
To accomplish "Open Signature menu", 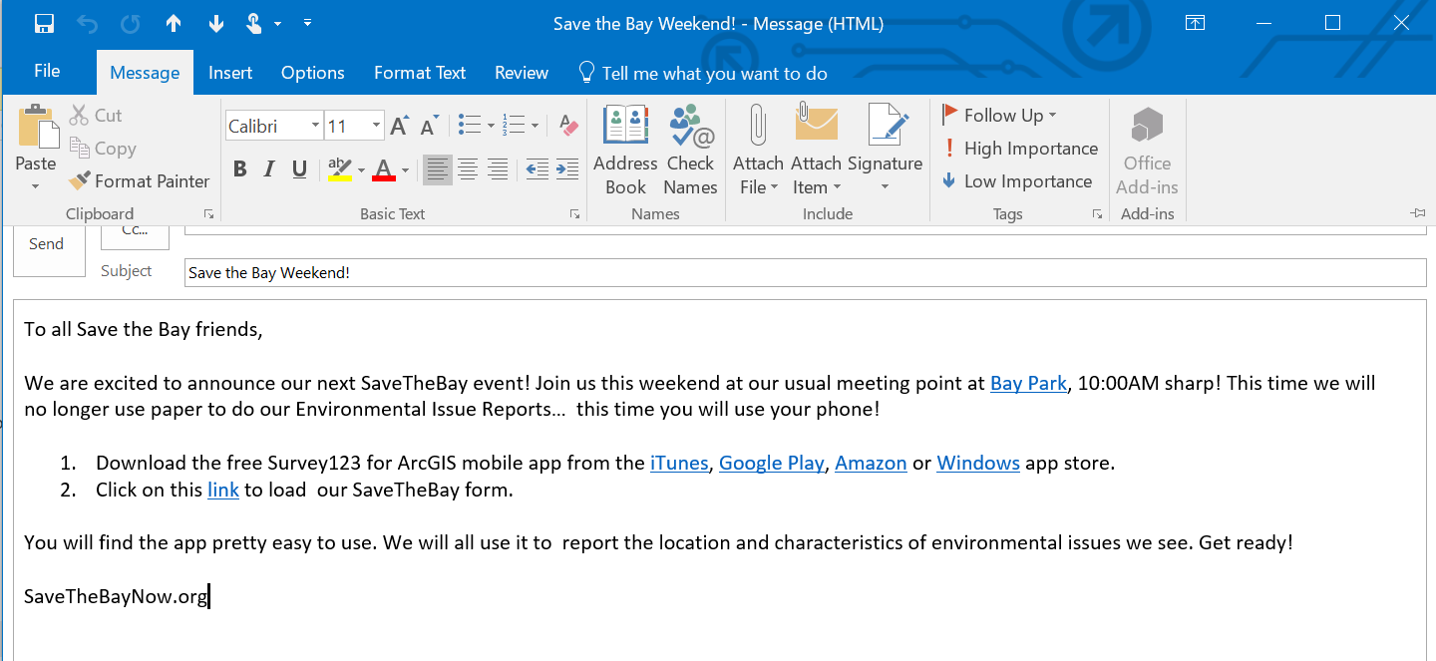I will (885, 150).
